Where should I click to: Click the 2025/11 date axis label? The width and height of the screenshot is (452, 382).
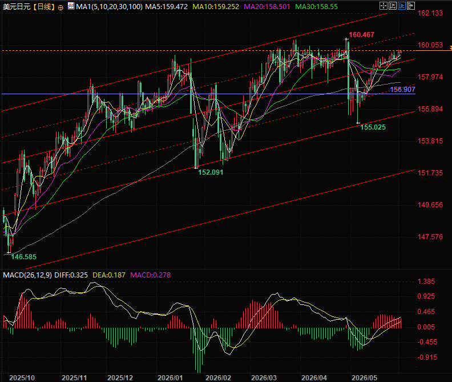tap(74, 377)
